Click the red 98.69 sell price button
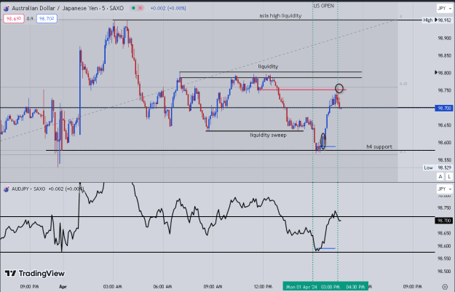The width and height of the screenshot is (455, 292). click(x=14, y=19)
